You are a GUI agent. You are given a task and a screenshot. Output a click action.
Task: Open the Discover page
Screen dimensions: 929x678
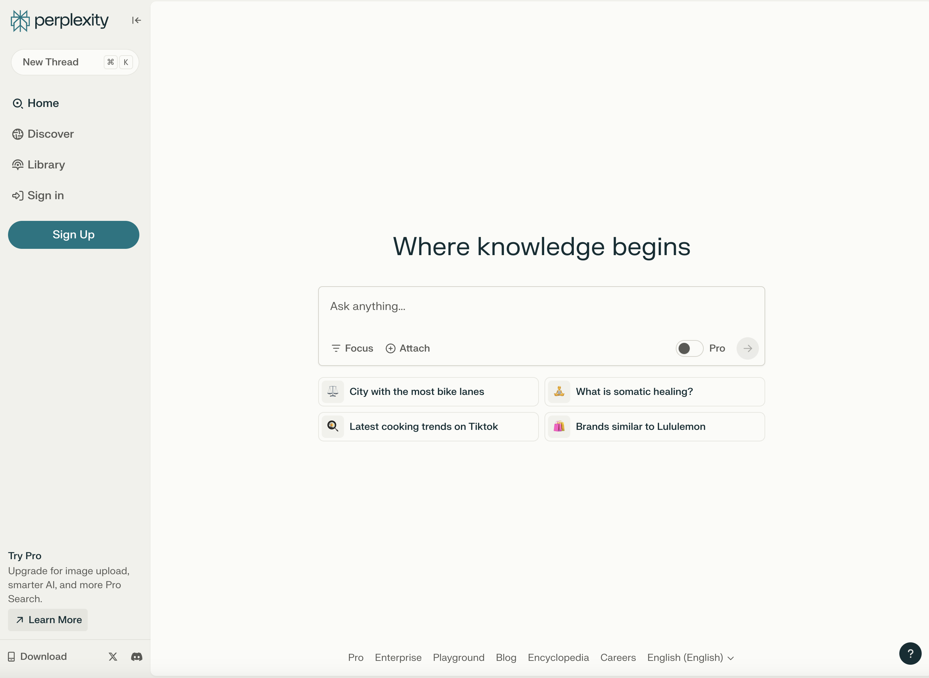(x=43, y=134)
